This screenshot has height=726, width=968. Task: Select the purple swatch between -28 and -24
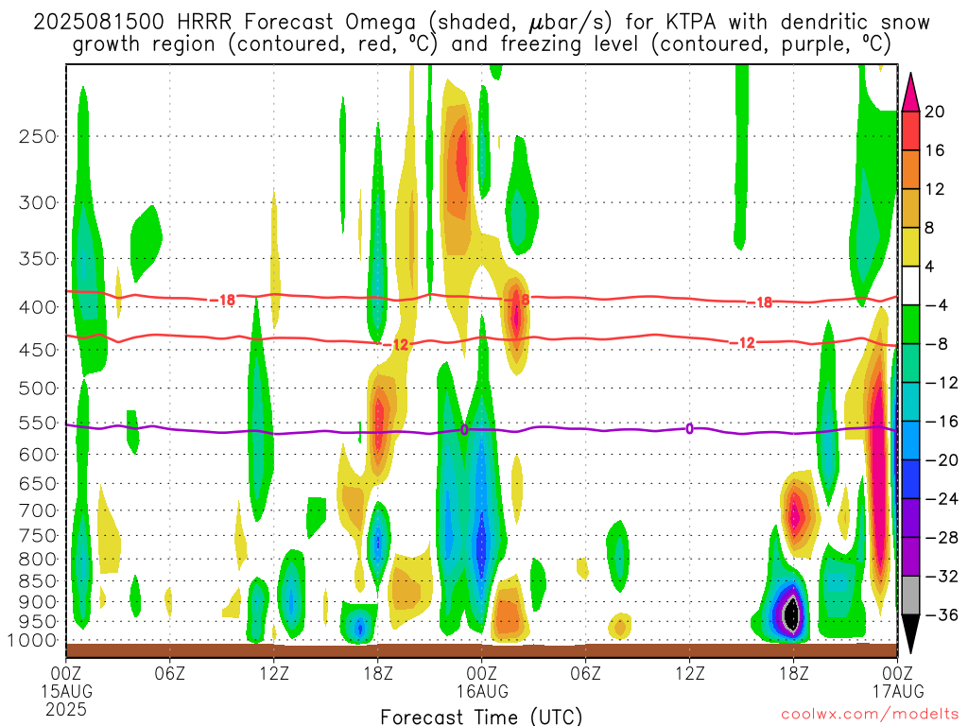pos(910,518)
